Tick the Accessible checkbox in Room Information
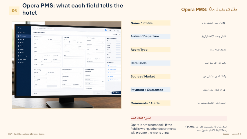Screen dimensions: 247x139 click(x=96, y=59)
